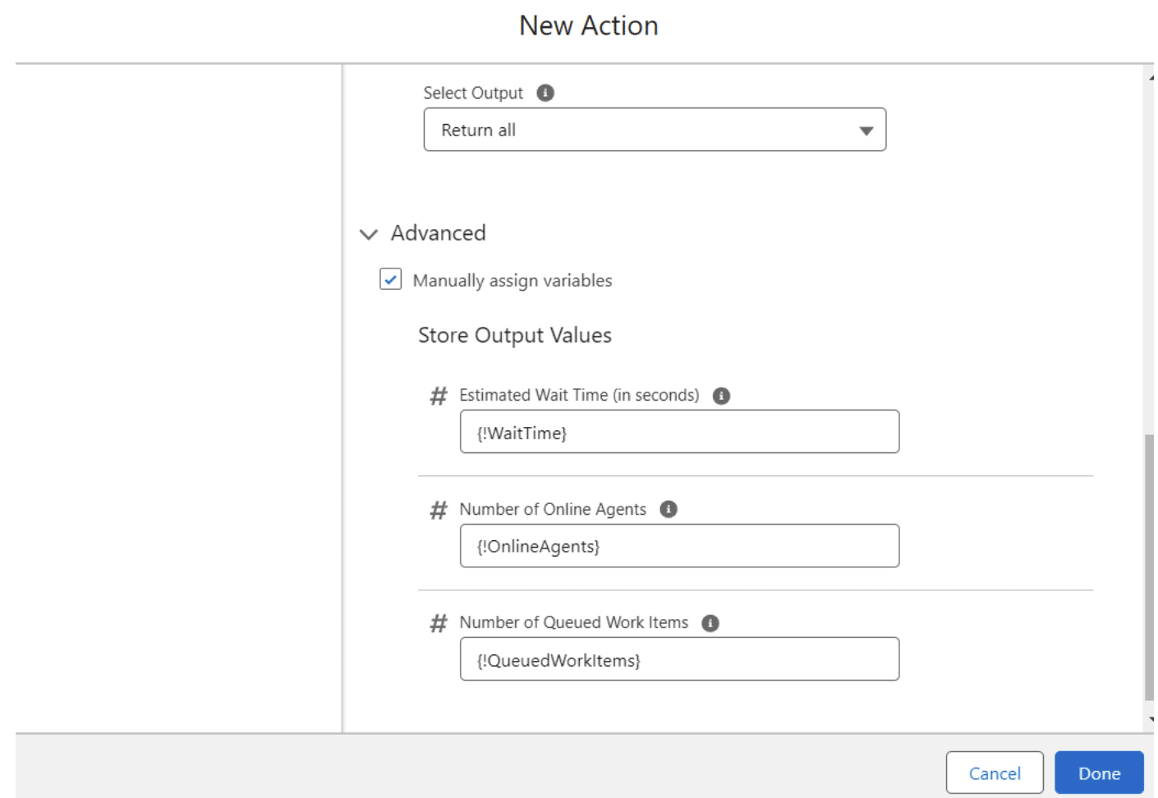This screenshot has height=798, width=1158.
Task: View info for Number of Online Agents
Action: tap(669, 509)
